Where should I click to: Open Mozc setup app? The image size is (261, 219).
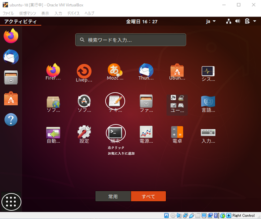point(115,72)
